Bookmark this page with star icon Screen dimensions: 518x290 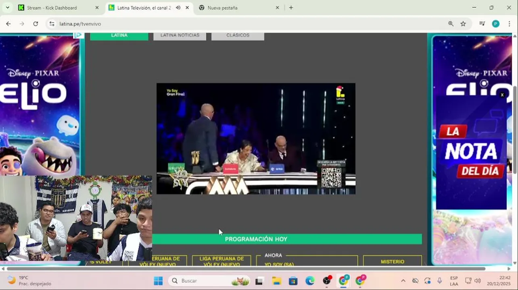[x=463, y=24]
